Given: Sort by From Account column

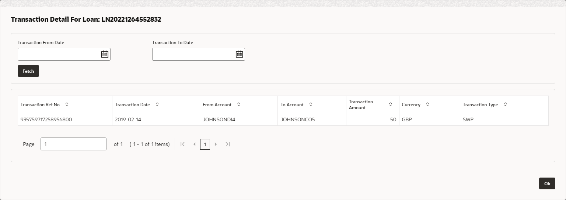Looking at the screenshot, I should point(238,104).
